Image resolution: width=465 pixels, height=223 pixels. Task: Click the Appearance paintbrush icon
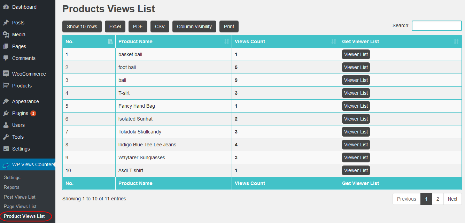click(x=6, y=101)
